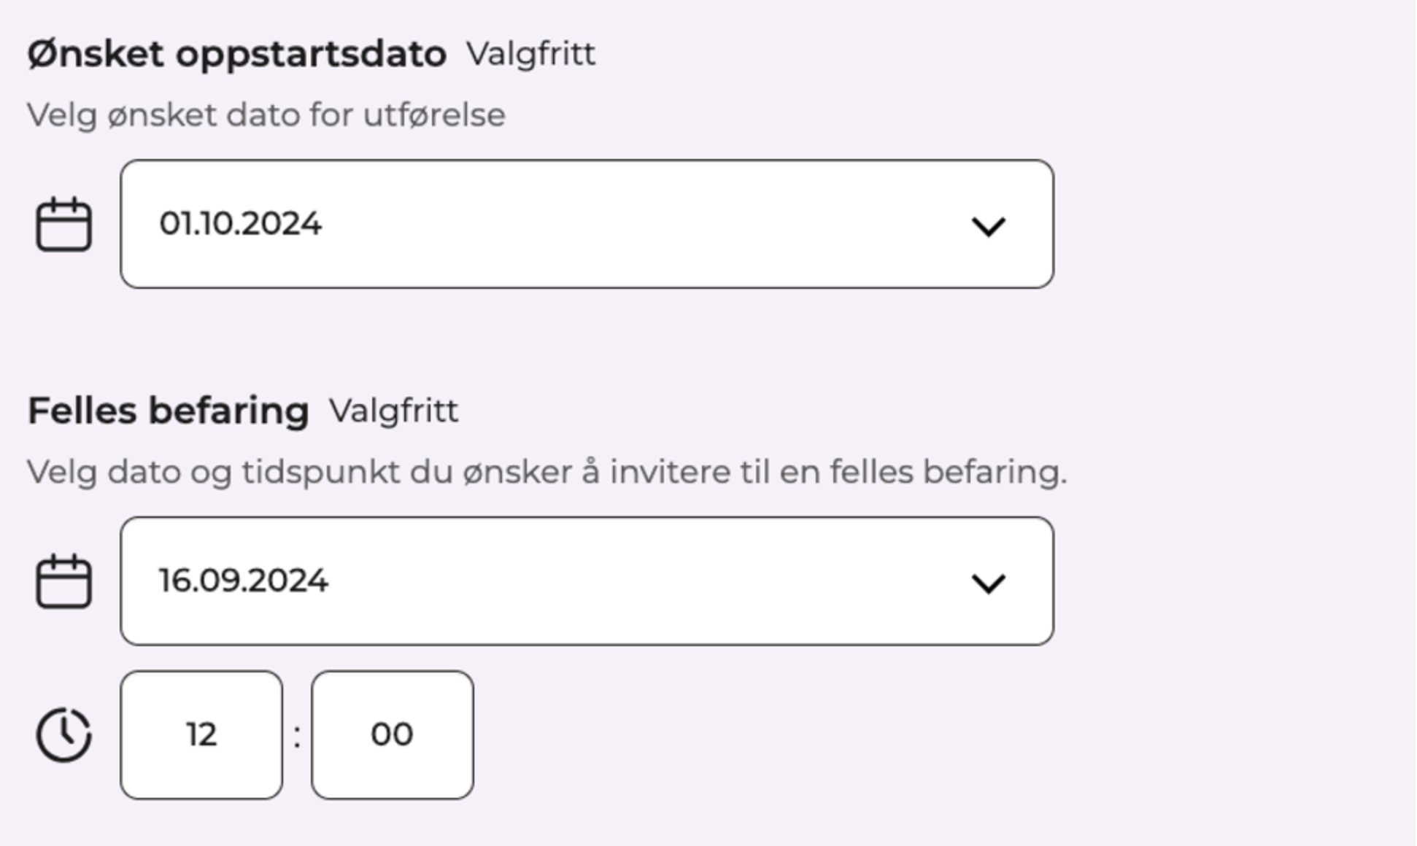The height and width of the screenshot is (846, 1417).
Task: Click the felles befaring invitation description text
Action: 547,473
